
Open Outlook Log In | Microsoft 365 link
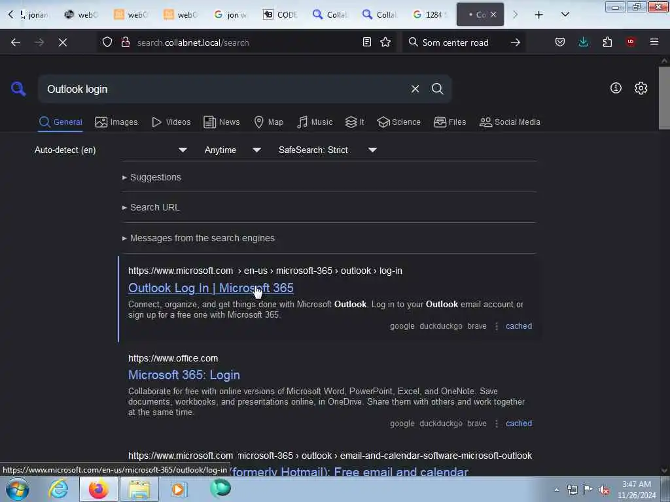(211, 288)
